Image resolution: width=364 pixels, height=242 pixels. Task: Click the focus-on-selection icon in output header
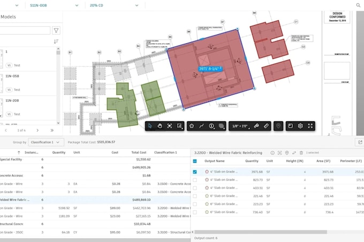pos(280,153)
